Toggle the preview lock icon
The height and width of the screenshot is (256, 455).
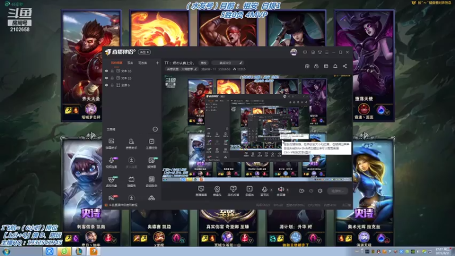pyautogui.click(x=316, y=66)
